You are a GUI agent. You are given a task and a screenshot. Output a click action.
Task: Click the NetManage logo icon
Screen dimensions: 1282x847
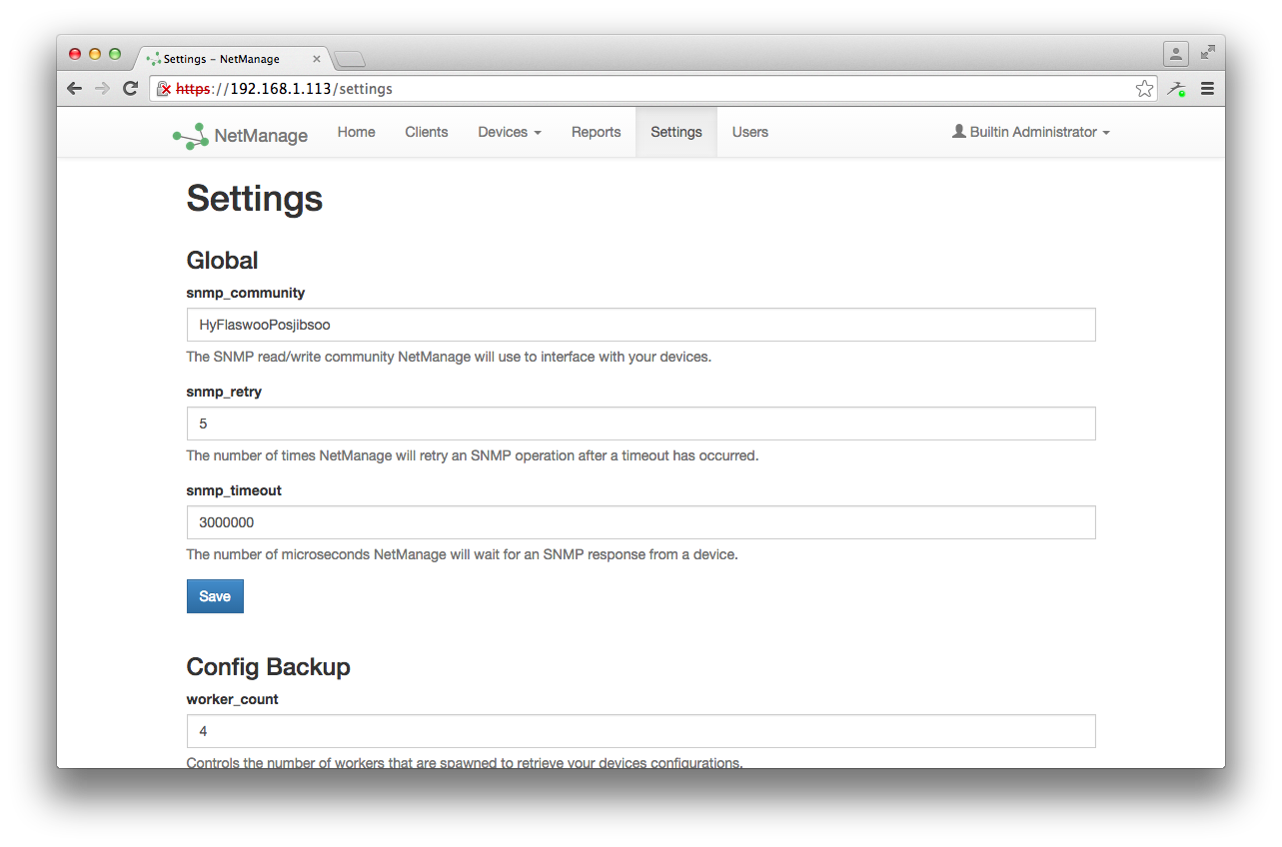[190, 136]
